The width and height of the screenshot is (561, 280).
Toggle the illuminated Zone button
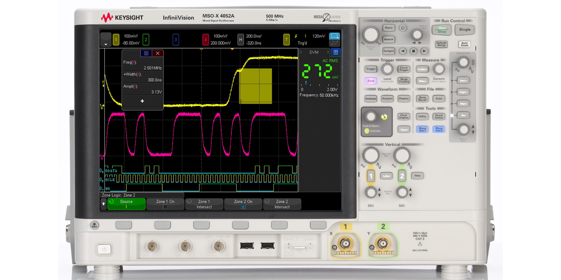[x=371, y=81]
